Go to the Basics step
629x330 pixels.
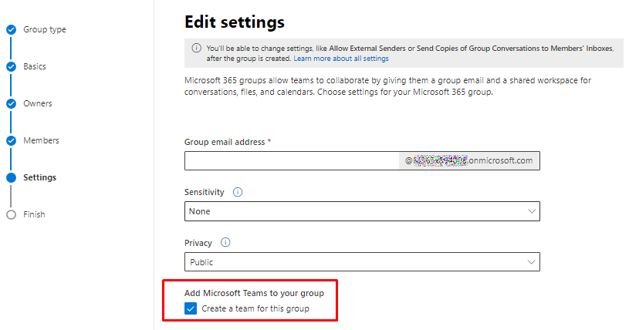[x=35, y=66]
